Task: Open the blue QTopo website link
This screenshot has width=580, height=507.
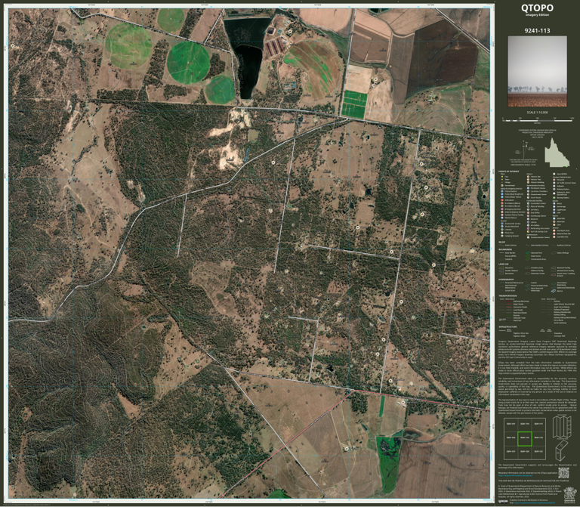Action: (515, 475)
